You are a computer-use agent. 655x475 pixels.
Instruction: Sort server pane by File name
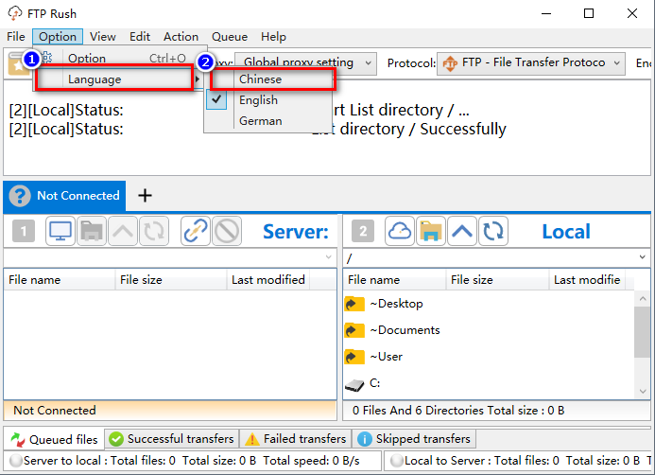point(60,280)
